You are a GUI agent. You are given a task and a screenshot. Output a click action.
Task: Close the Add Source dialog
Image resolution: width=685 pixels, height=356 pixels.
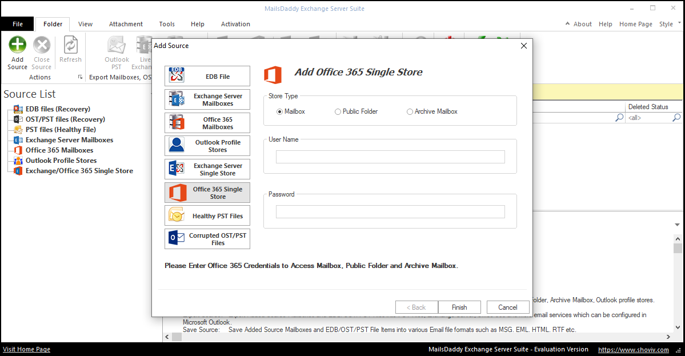click(524, 46)
